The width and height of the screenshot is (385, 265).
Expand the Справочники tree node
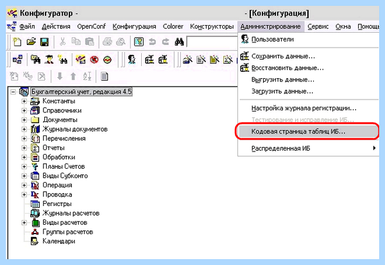pyautogui.click(x=24, y=110)
